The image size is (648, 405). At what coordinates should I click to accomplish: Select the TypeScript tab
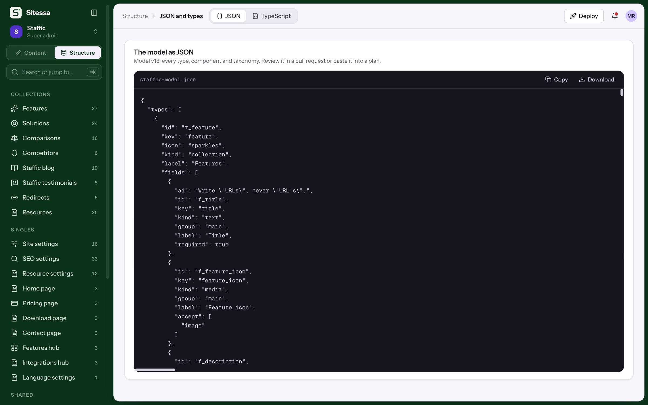[x=272, y=16]
